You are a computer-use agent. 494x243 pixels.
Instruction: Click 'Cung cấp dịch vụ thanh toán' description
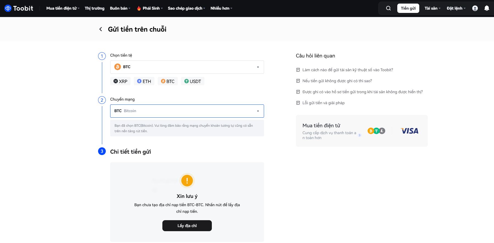click(x=329, y=135)
